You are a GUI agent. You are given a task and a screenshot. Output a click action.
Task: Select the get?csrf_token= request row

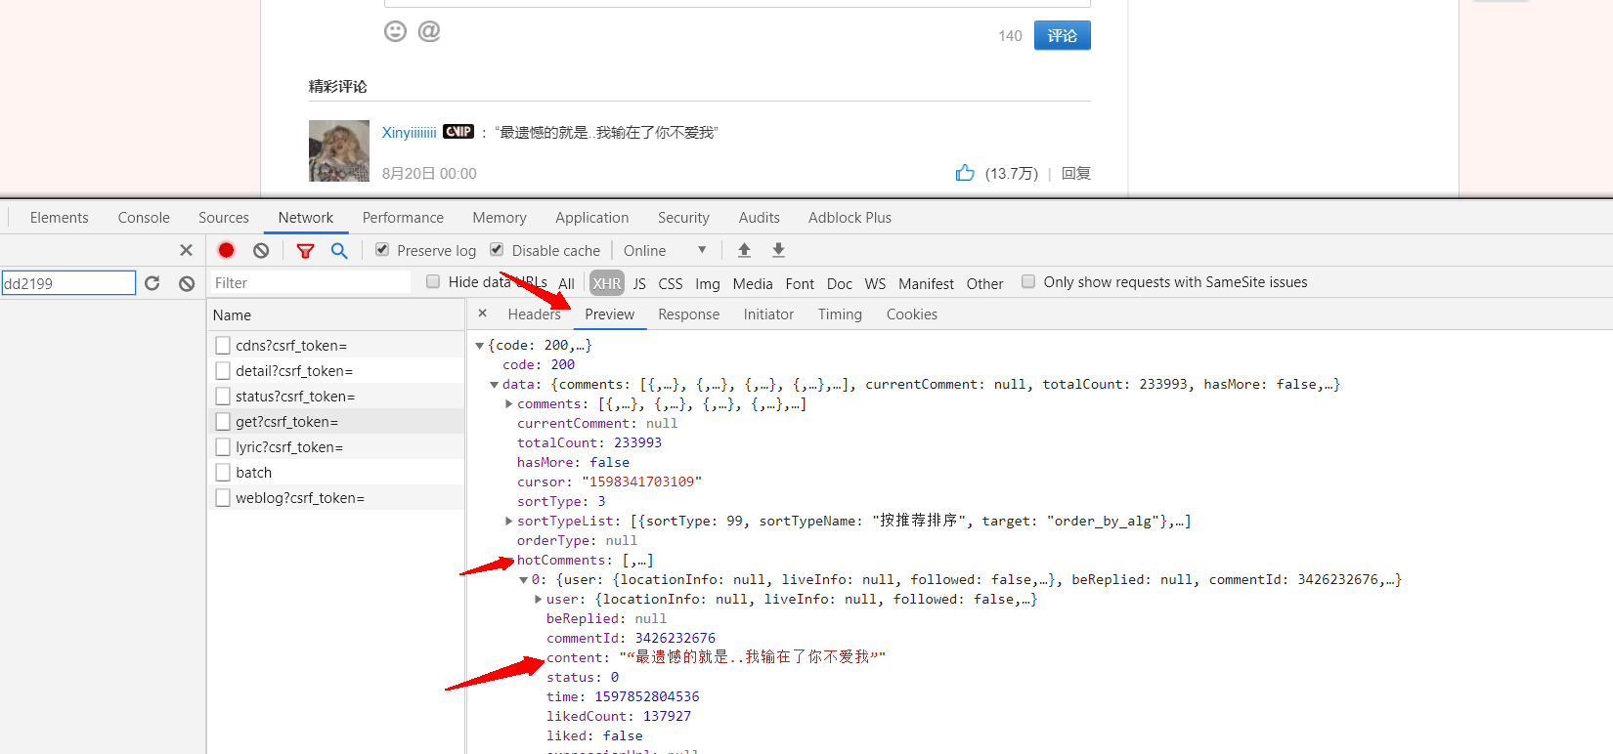[x=336, y=421]
